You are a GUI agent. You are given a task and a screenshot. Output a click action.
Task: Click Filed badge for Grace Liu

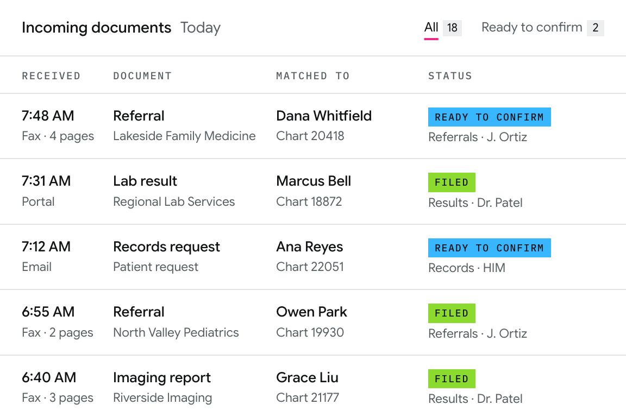click(452, 378)
